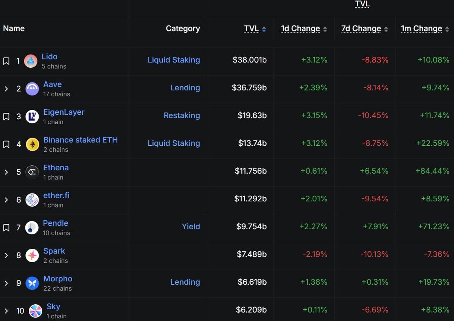Image resolution: width=454 pixels, height=321 pixels.
Task: Click the Lido protocol logo
Action: [31, 61]
